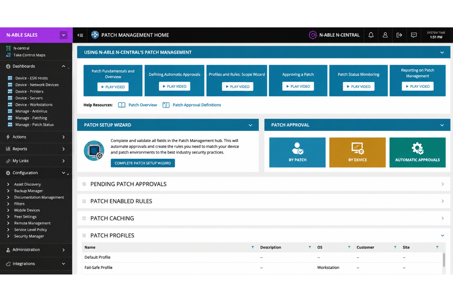
Task: Open Device - Servers dashboard
Action: 29,98
